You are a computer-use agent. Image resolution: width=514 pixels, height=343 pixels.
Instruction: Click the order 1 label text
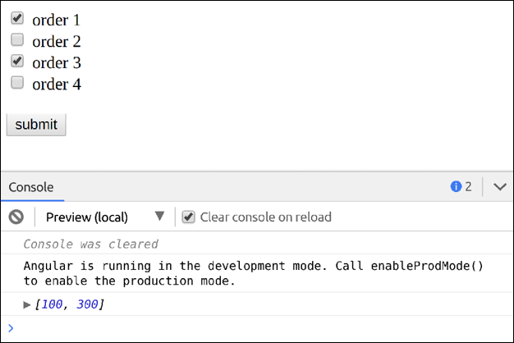coord(56,21)
